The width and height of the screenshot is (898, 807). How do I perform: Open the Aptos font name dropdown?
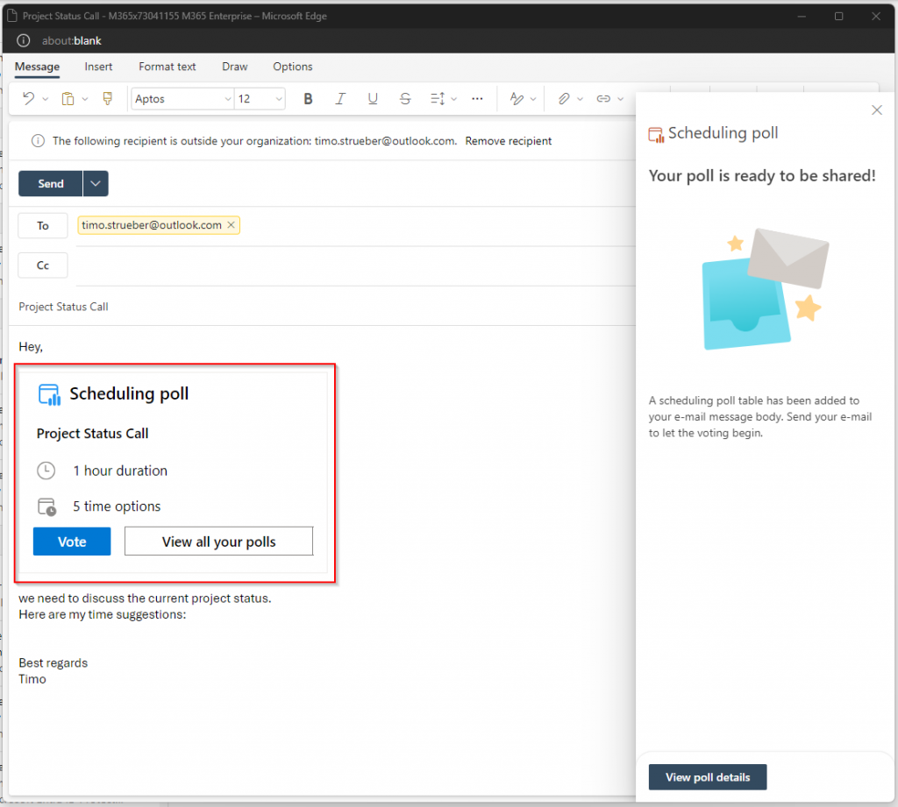pyautogui.click(x=182, y=99)
